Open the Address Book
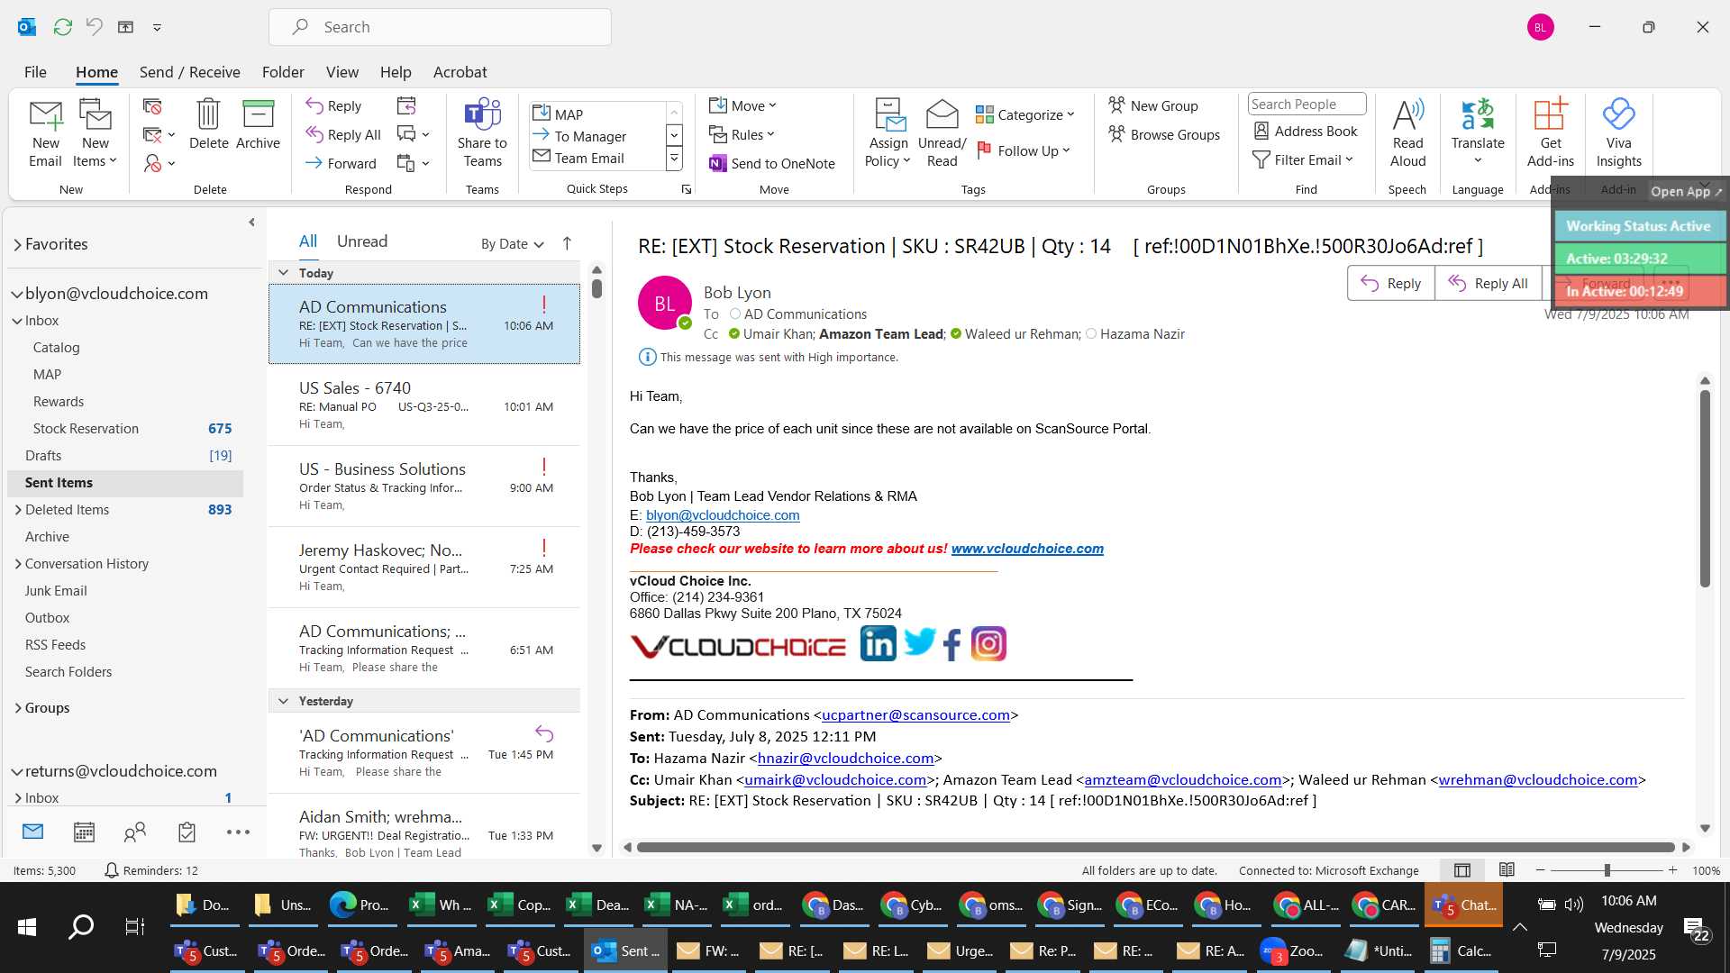 tap(1306, 131)
